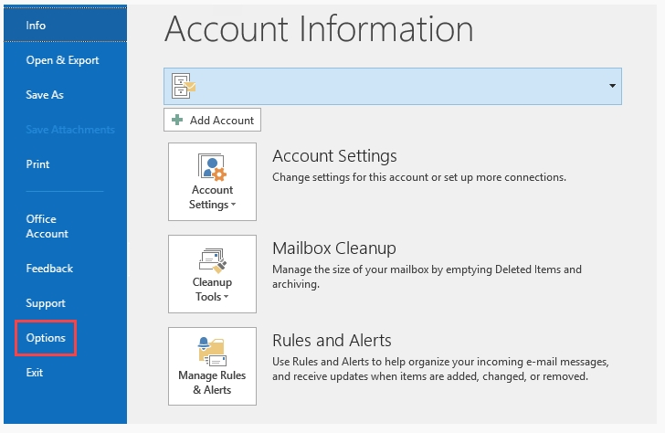Expand the account selector dropdown arrow
The image size is (665, 433).
tap(612, 86)
